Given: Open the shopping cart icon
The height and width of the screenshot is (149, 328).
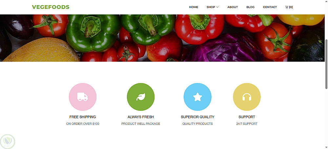Looking at the screenshot, I should pyautogui.click(x=287, y=7).
